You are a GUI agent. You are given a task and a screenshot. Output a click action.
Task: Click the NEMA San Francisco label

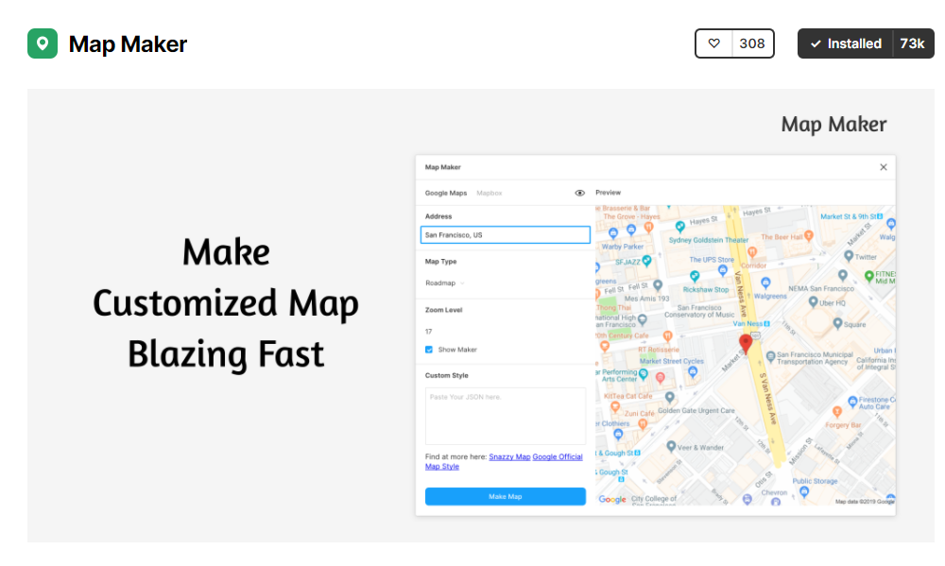click(821, 288)
